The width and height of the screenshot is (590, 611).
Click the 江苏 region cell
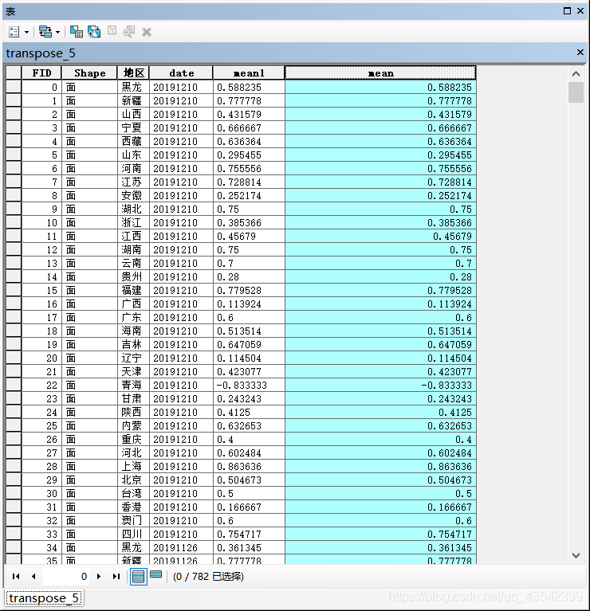point(133,182)
